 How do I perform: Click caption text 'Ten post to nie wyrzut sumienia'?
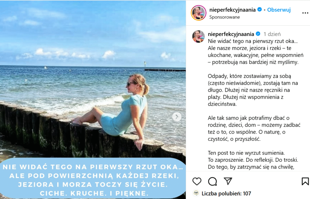246,153
